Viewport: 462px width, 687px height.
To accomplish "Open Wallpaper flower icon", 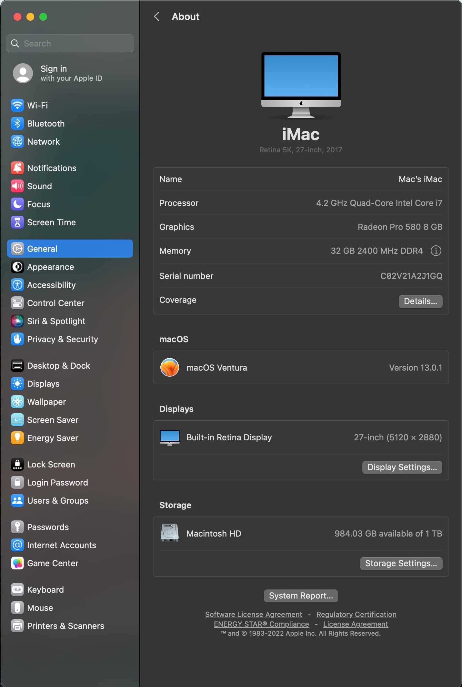I will [17, 402].
